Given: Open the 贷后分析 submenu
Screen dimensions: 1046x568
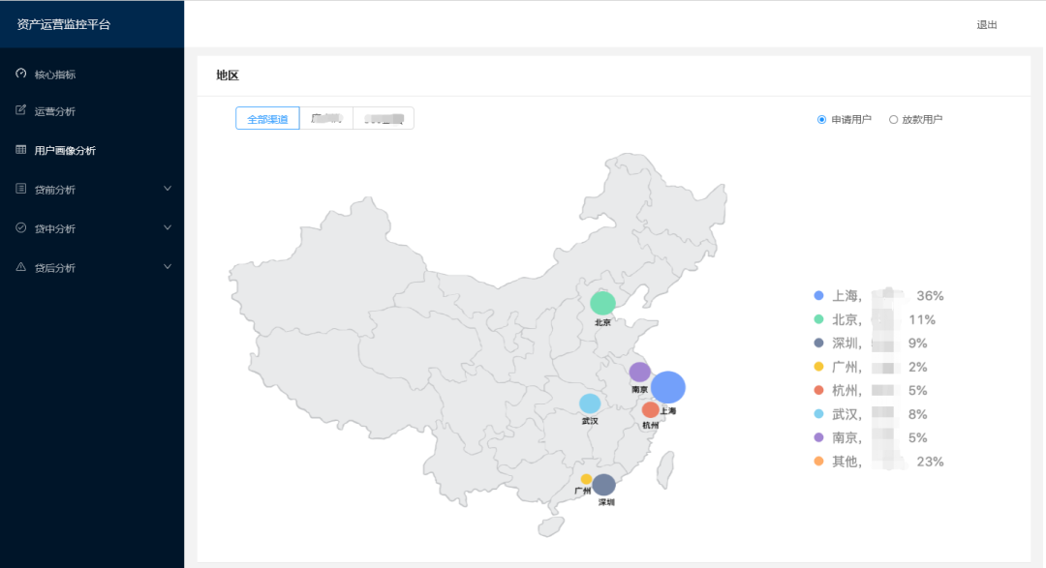Looking at the screenshot, I should [92, 268].
